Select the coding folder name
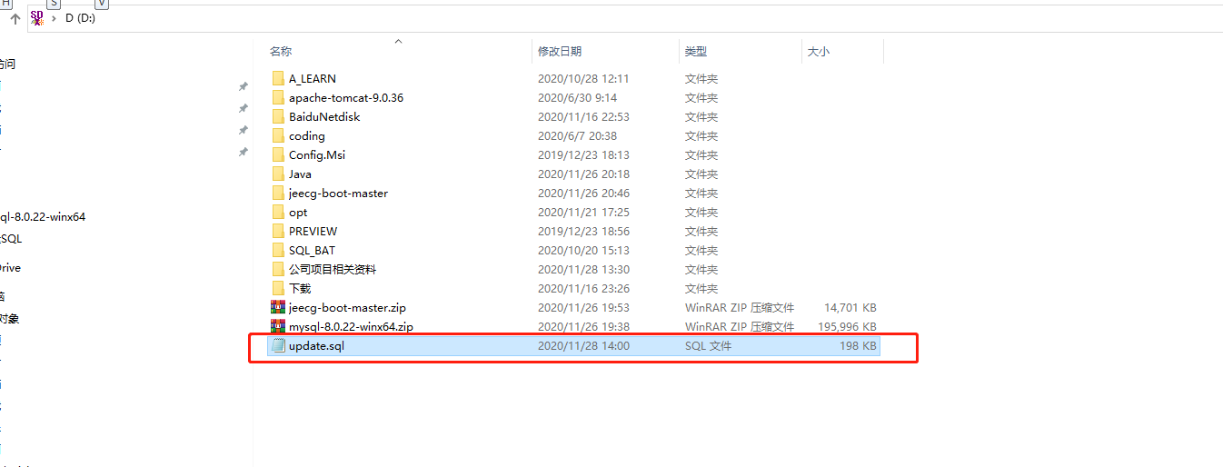This screenshot has height=467, width=1223. pos(307,136)
